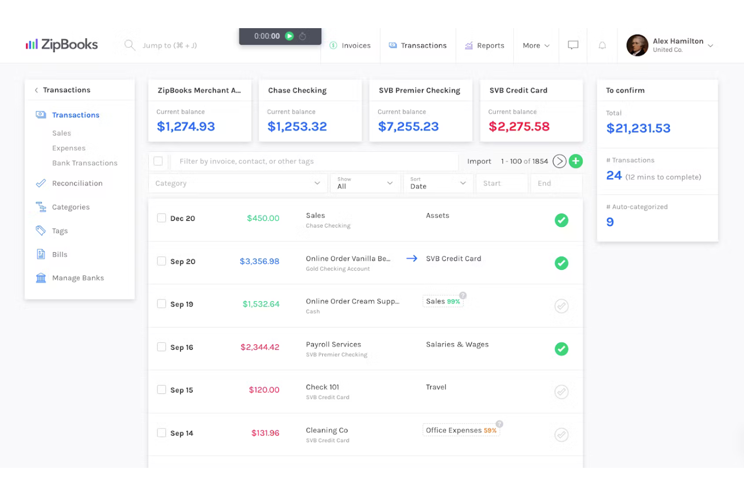The image size is (744, 496).
Task: Click help icon on Office Expenses suggestion
Action: point(499,424)
